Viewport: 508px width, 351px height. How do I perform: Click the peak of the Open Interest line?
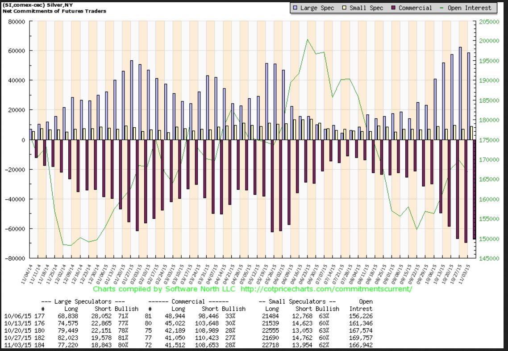308,39
